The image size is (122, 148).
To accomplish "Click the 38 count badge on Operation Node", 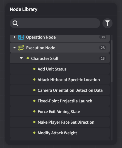I will (103, 37).
